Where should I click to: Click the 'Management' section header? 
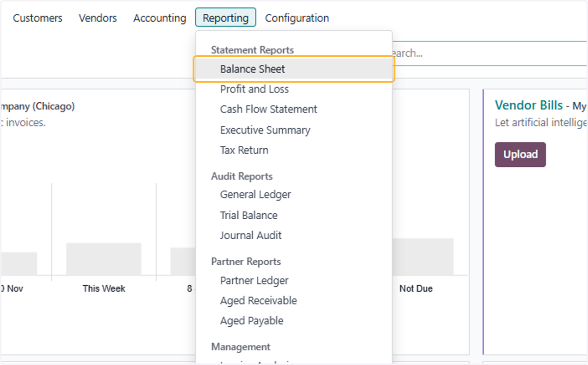click(241, 346)
